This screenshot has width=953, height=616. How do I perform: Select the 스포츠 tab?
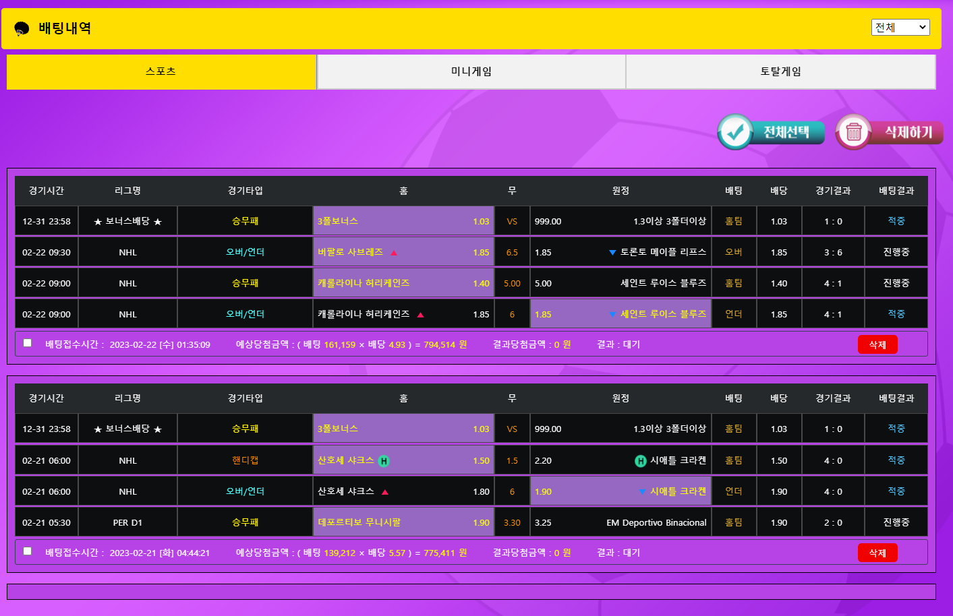click(x=161, y=71)
